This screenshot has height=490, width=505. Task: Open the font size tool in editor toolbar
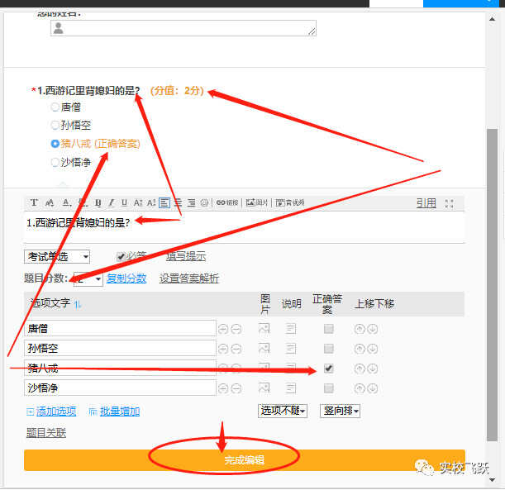(x=50, y=202)
